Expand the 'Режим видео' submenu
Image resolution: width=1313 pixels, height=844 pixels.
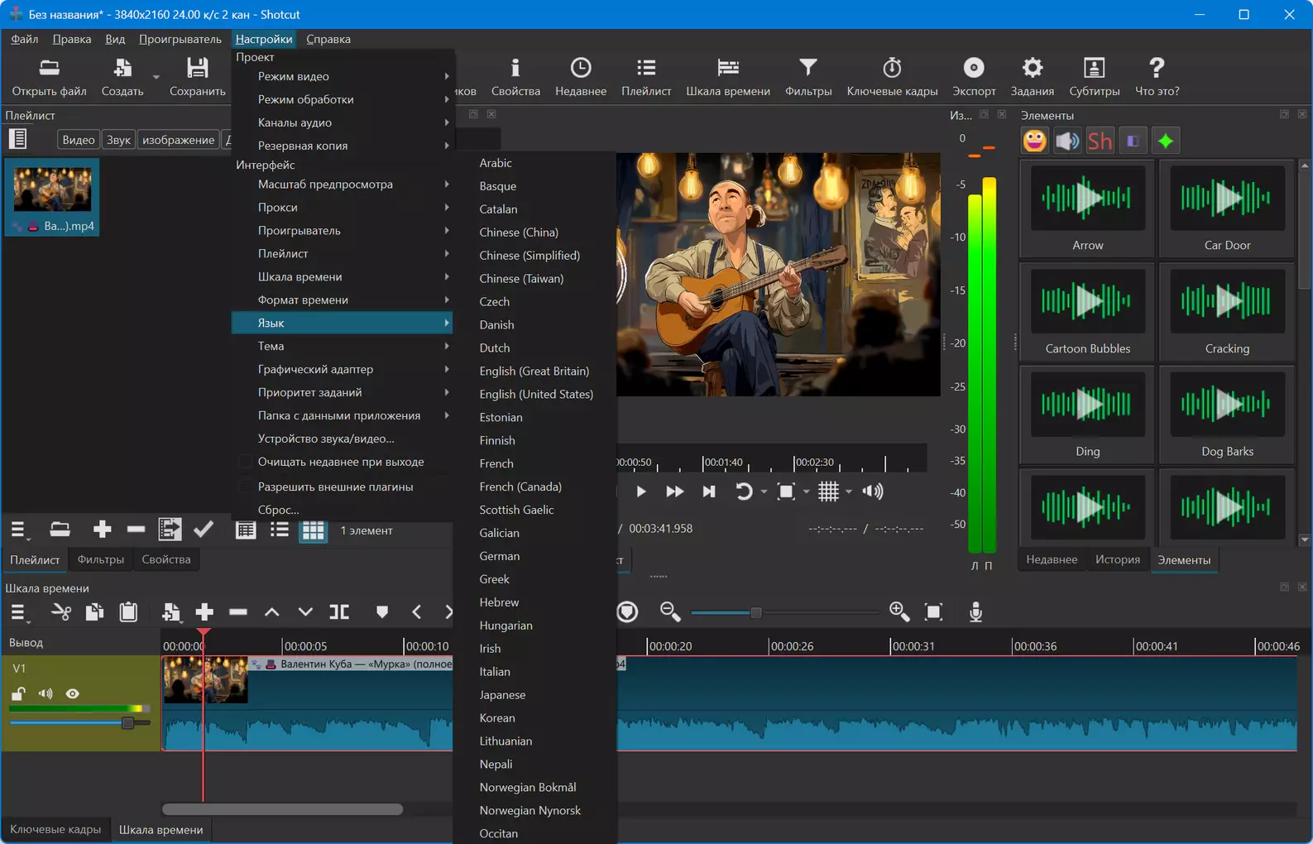(343, 76)
